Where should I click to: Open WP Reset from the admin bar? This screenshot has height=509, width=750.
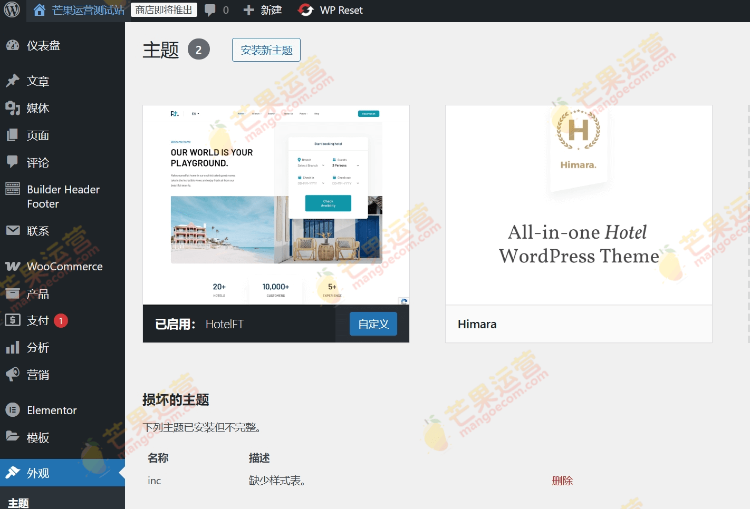pos(330,9)
